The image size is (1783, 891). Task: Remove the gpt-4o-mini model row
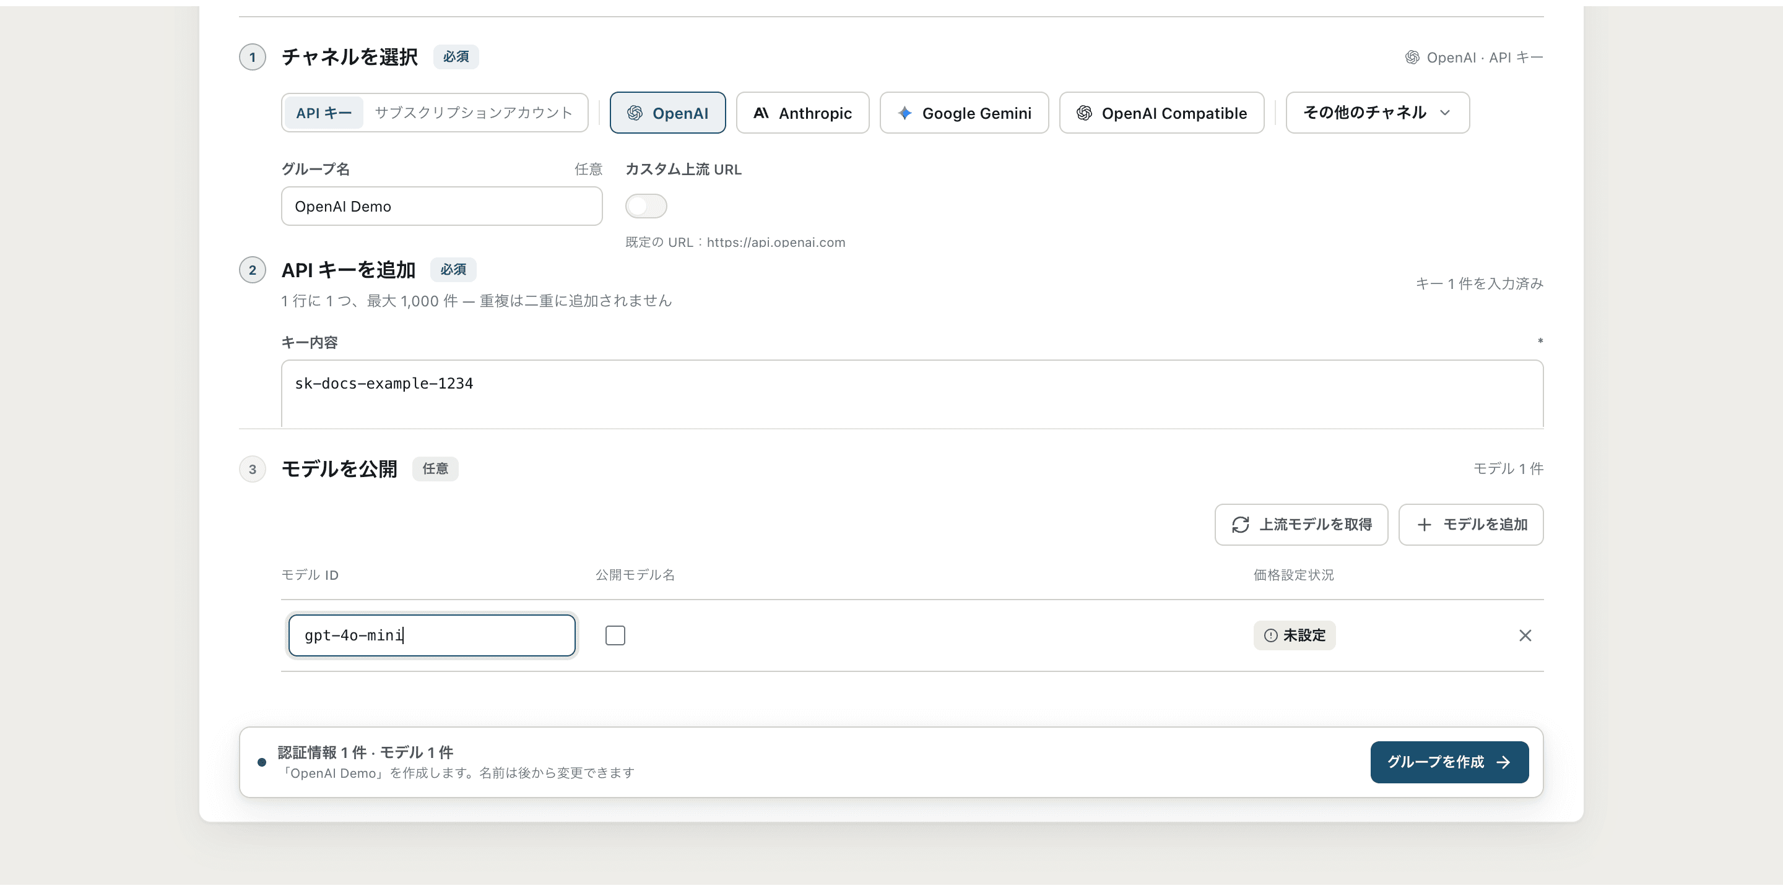click(x=1525, y=635)
